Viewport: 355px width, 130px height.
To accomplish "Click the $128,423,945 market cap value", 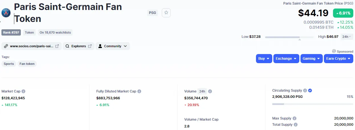I will [x=13, y=98].
